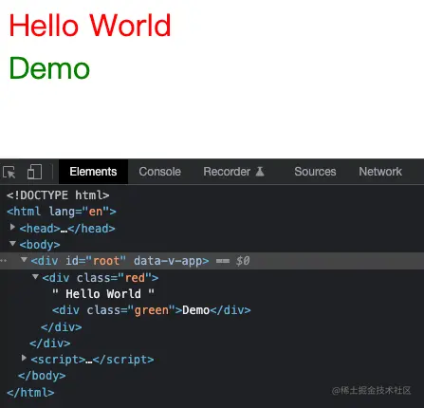Click the "root" id attribute value
Image resolution: width=424 pixels, height=408 pixels.
[106, 261]
